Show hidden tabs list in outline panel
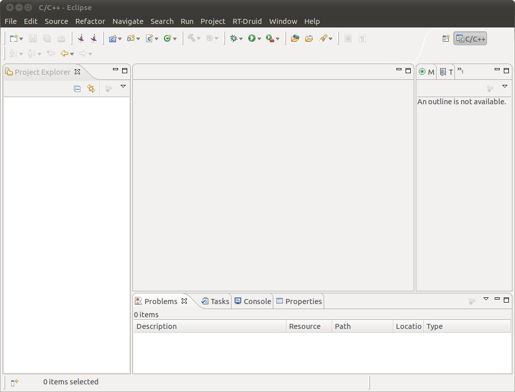This screenshot has height=392, width=515. click(461, 70)
